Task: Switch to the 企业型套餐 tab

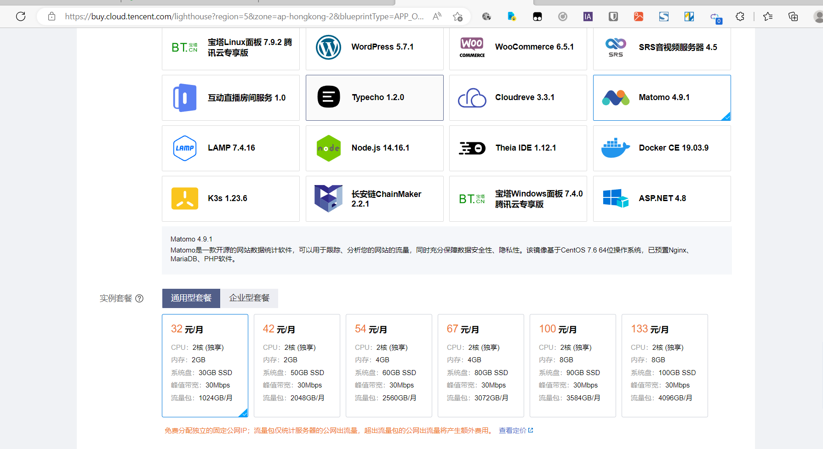Action: pyautogui.click(x=250, y=298)
